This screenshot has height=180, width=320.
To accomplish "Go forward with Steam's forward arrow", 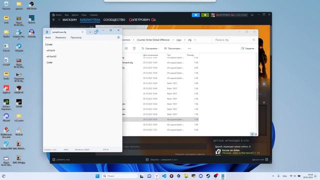I will (59, 20).
